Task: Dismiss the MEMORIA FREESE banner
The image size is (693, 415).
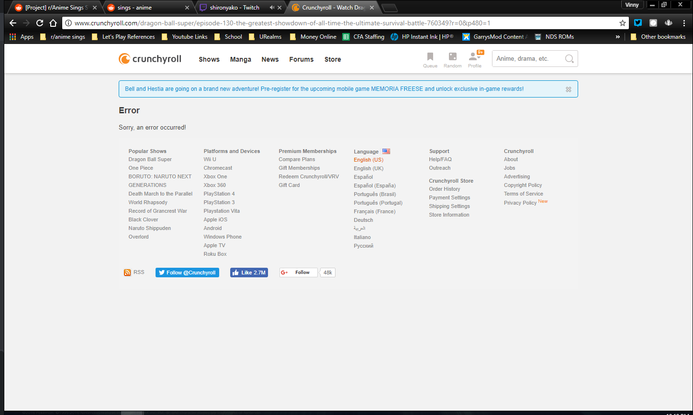Action: coord(569,89)
